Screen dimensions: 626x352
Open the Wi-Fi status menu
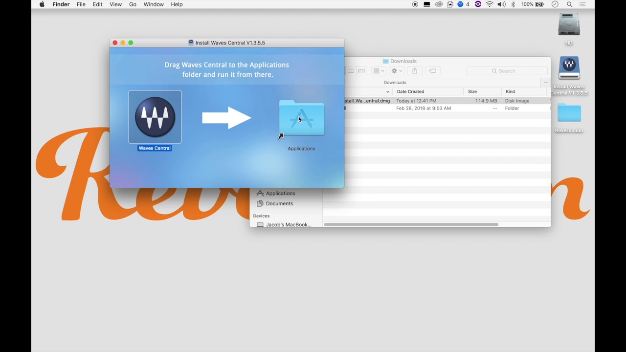(x=490, y=4)
